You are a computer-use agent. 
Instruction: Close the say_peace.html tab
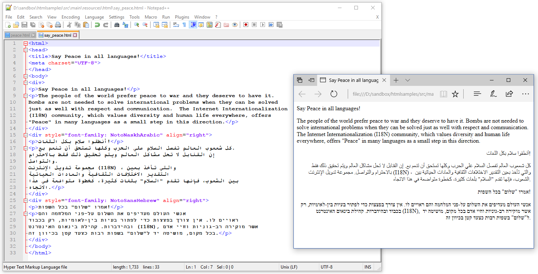[75, 35]
